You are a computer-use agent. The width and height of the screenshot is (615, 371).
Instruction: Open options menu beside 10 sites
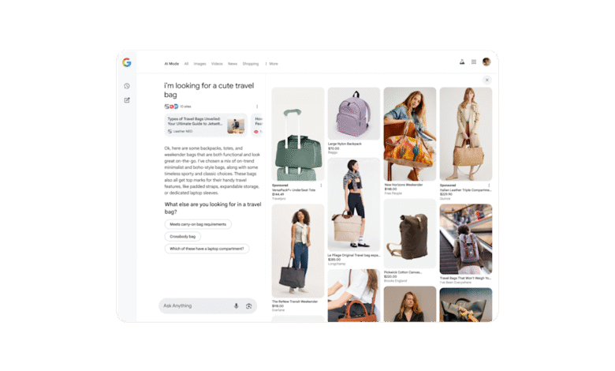pos(257,107)
